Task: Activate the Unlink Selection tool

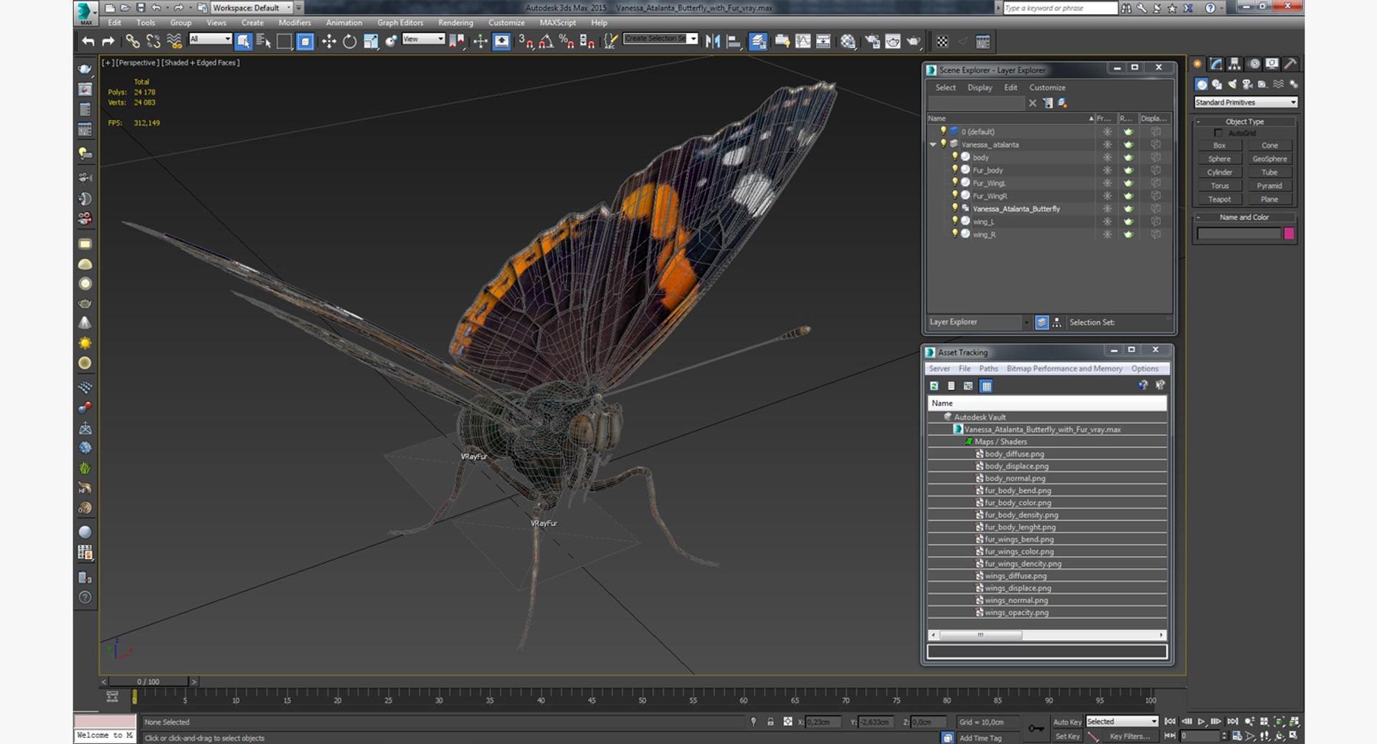Action: [x=153, y=42]
